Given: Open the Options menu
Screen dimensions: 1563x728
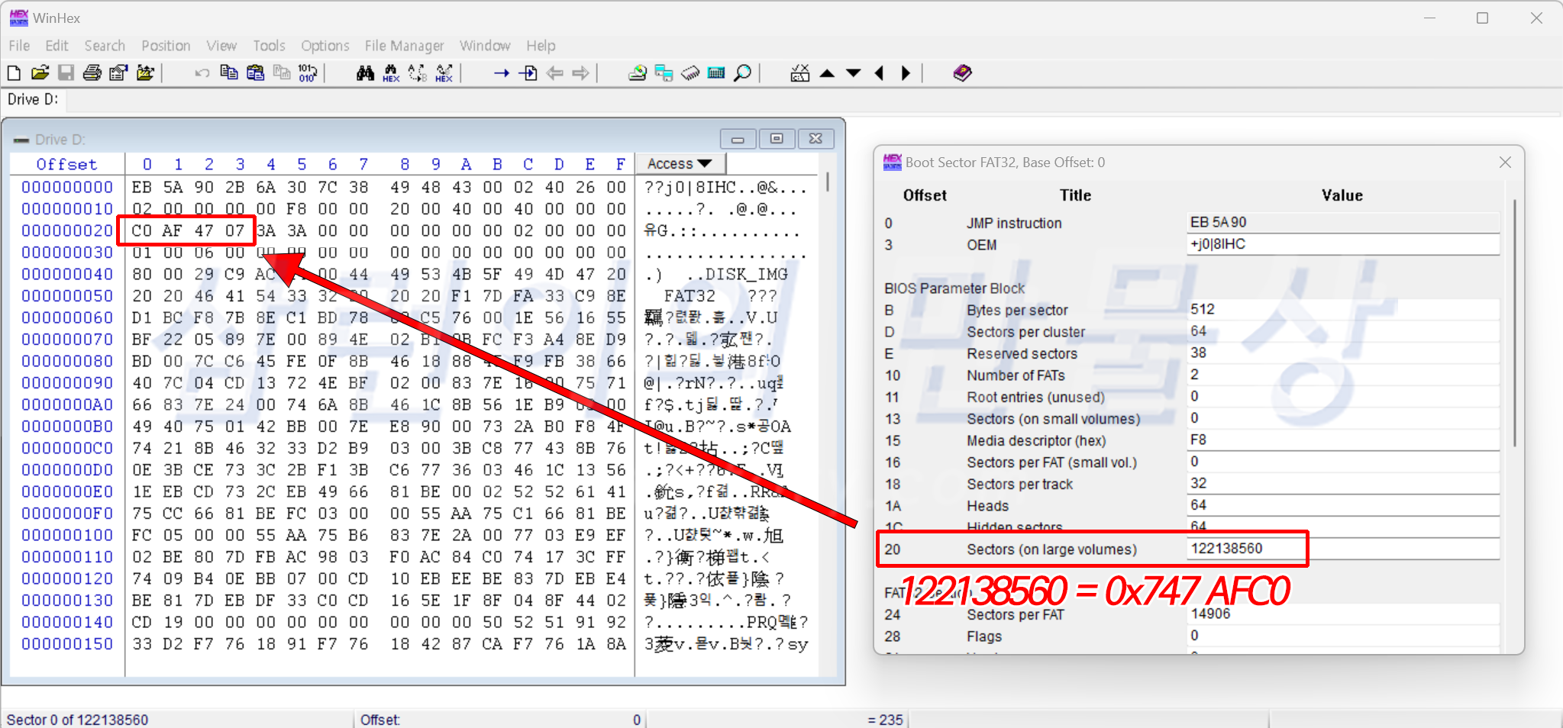Looking at the screenshot, I should [325, 46].
